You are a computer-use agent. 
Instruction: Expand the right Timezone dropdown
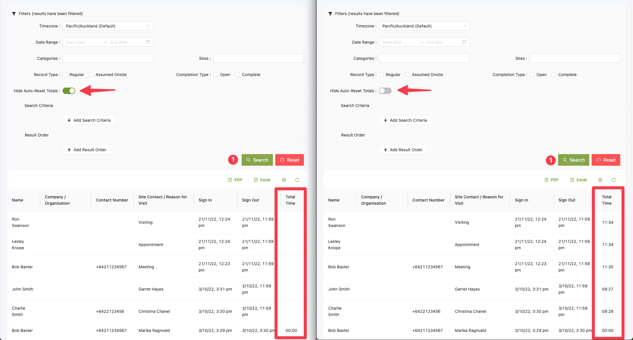click(424, 26)
